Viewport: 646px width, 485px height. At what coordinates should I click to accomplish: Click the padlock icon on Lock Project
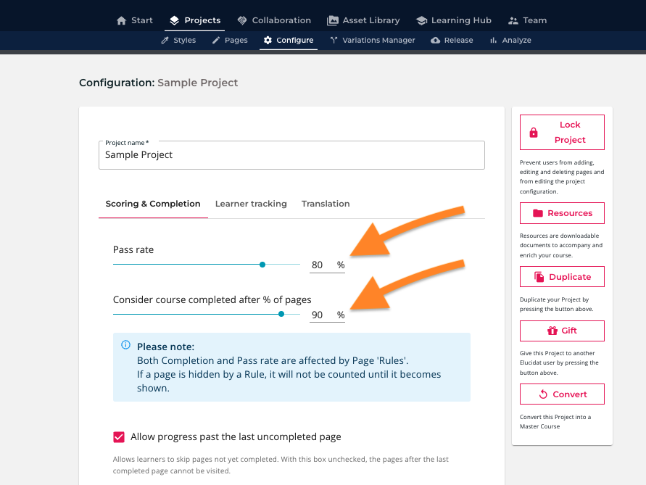pos(533,132)
